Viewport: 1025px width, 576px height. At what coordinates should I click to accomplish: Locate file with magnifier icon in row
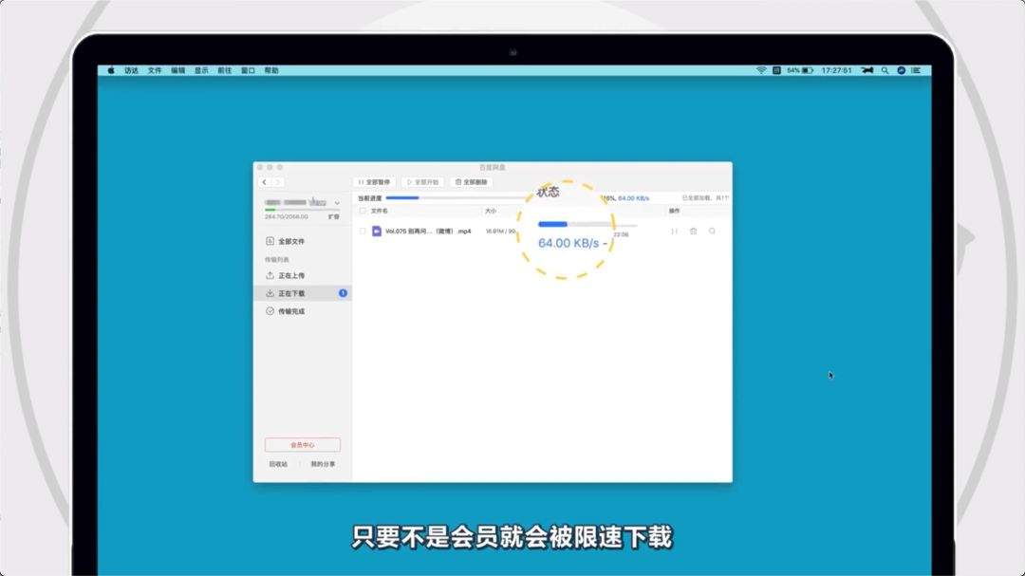tap(713, 232)
